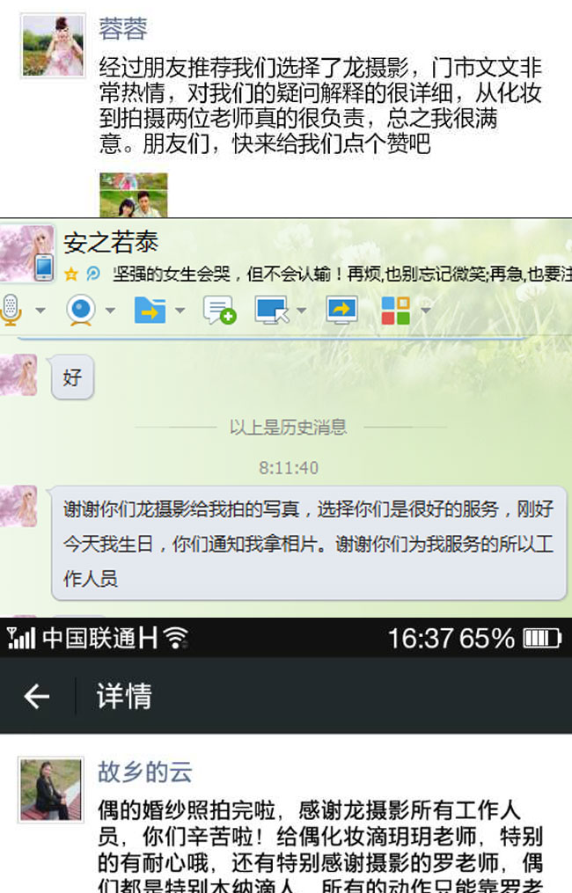The height and width of the screenshot is (893, 572).
Task: Click 安之若泰's avatar in chat header
Action: [x=26, y=253]
